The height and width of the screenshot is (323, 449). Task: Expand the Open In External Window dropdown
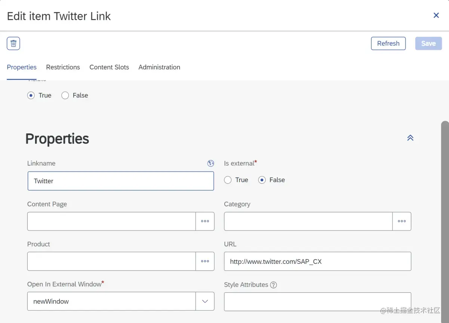[x=205, y=301]
